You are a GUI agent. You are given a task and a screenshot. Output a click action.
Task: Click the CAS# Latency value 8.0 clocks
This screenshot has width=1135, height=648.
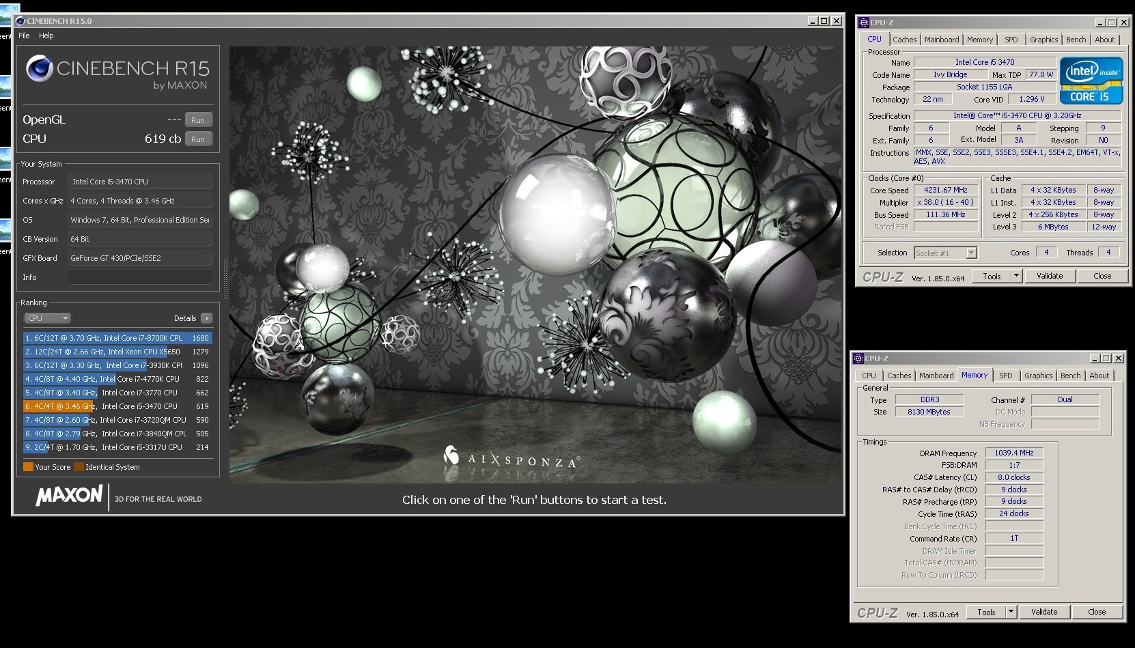[x=1014, y=477]
